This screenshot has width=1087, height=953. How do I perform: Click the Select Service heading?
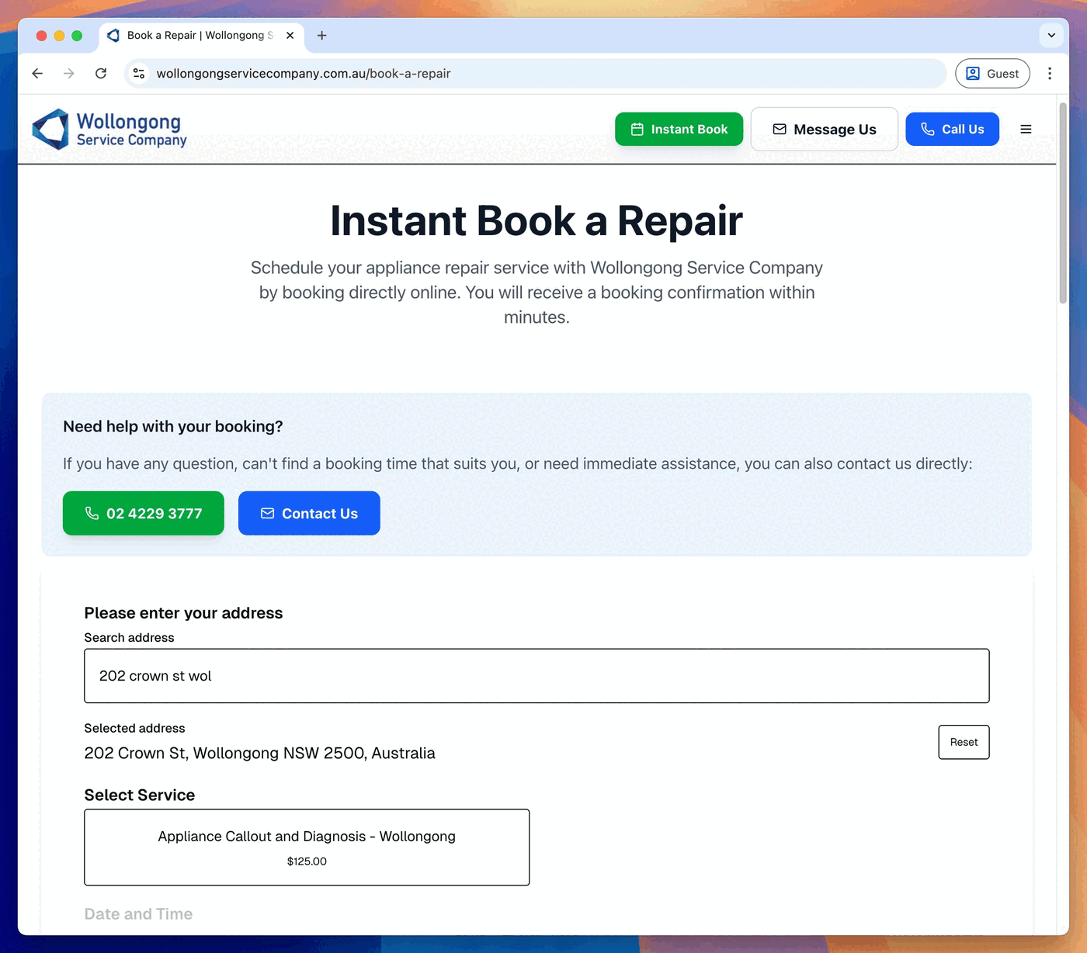140,795
